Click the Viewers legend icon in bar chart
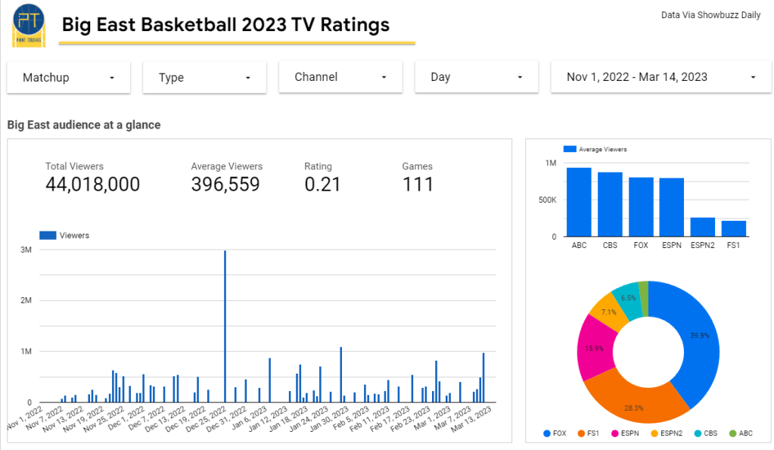This screenshot has height=450, width=774. pyautogui.click(x=48, y=235)
